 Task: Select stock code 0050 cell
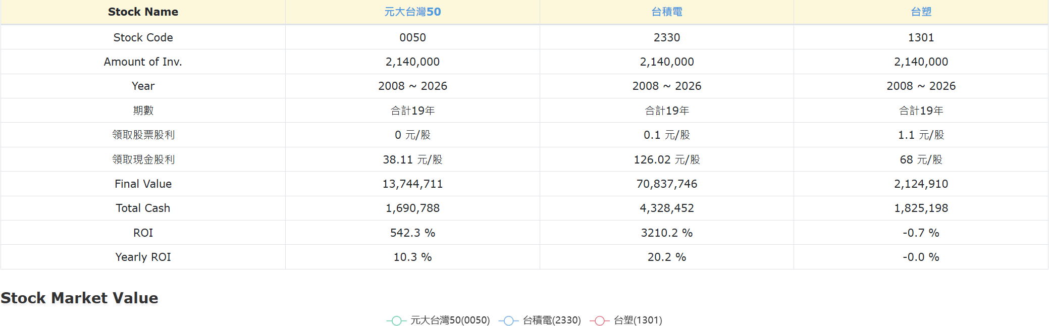412,37
